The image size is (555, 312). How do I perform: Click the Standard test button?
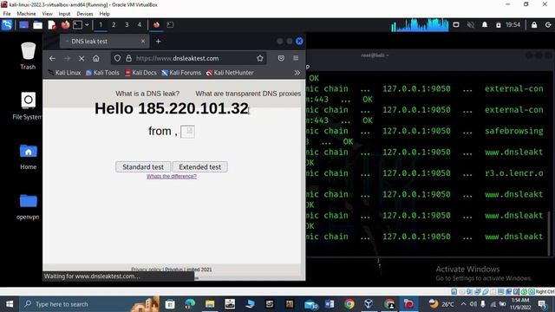(143, 167)
